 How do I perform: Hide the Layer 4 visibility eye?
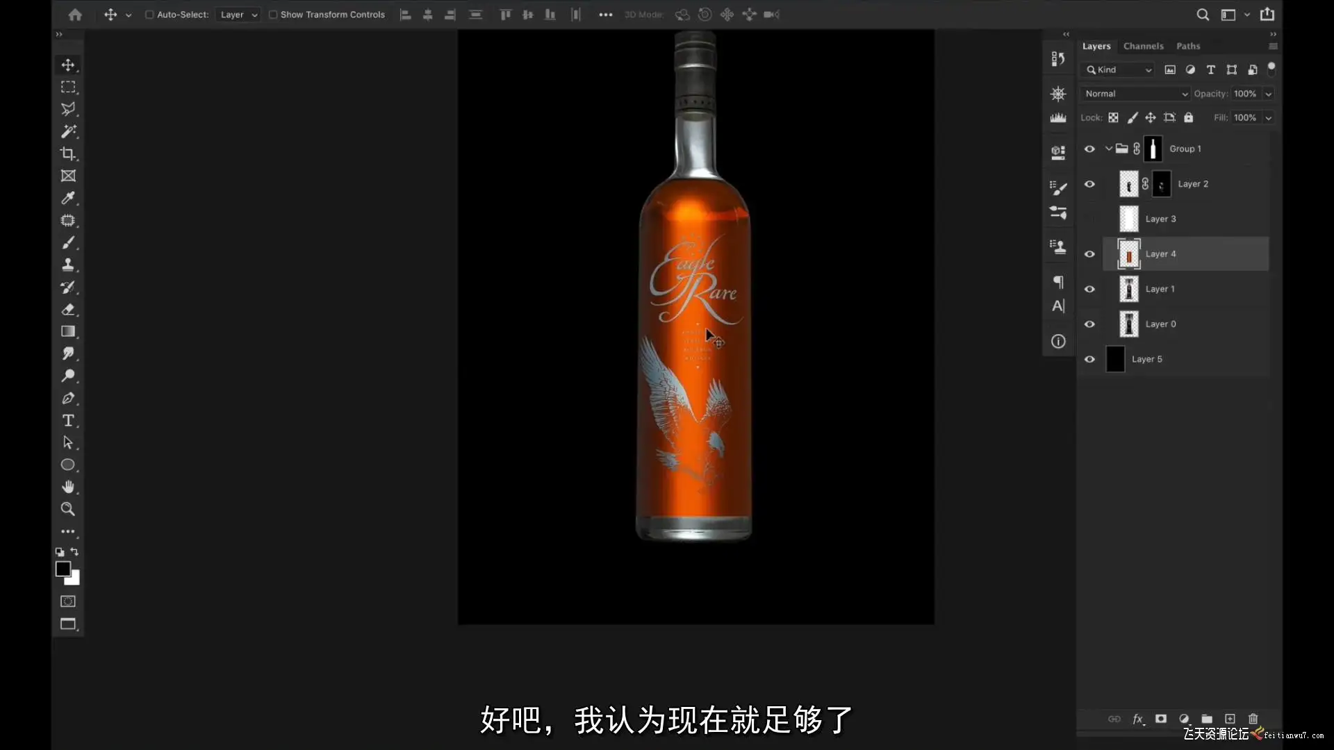click(x=1089, y=254)
